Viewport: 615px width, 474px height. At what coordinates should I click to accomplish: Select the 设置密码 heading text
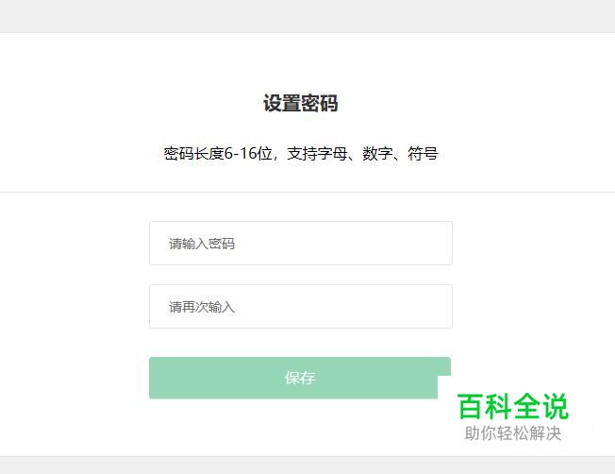(301, 103)
